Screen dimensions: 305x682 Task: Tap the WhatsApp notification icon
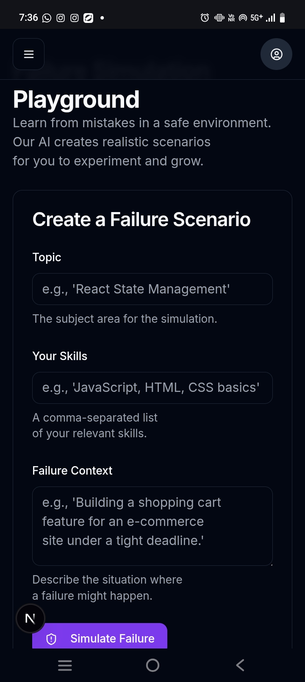pyautogui.click(x=47, y=18)
